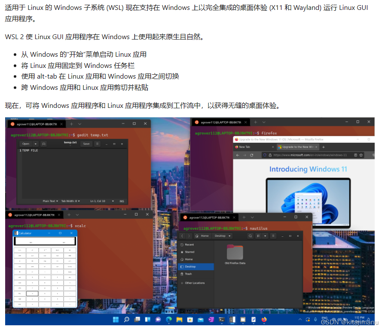Select the Old Firefox Data folder
Screen dimensions: 385x330
[x=235, y=254]
